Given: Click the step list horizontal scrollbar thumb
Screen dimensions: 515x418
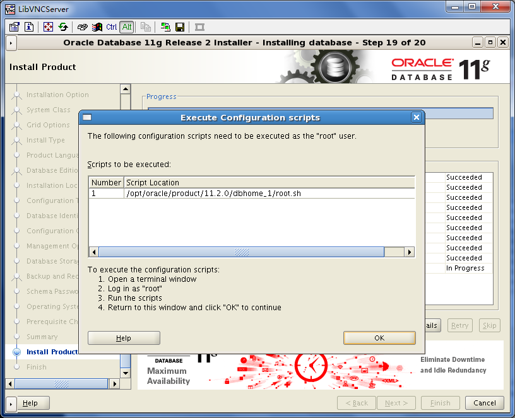Looking at the screenshot, I should click(61, 383).
